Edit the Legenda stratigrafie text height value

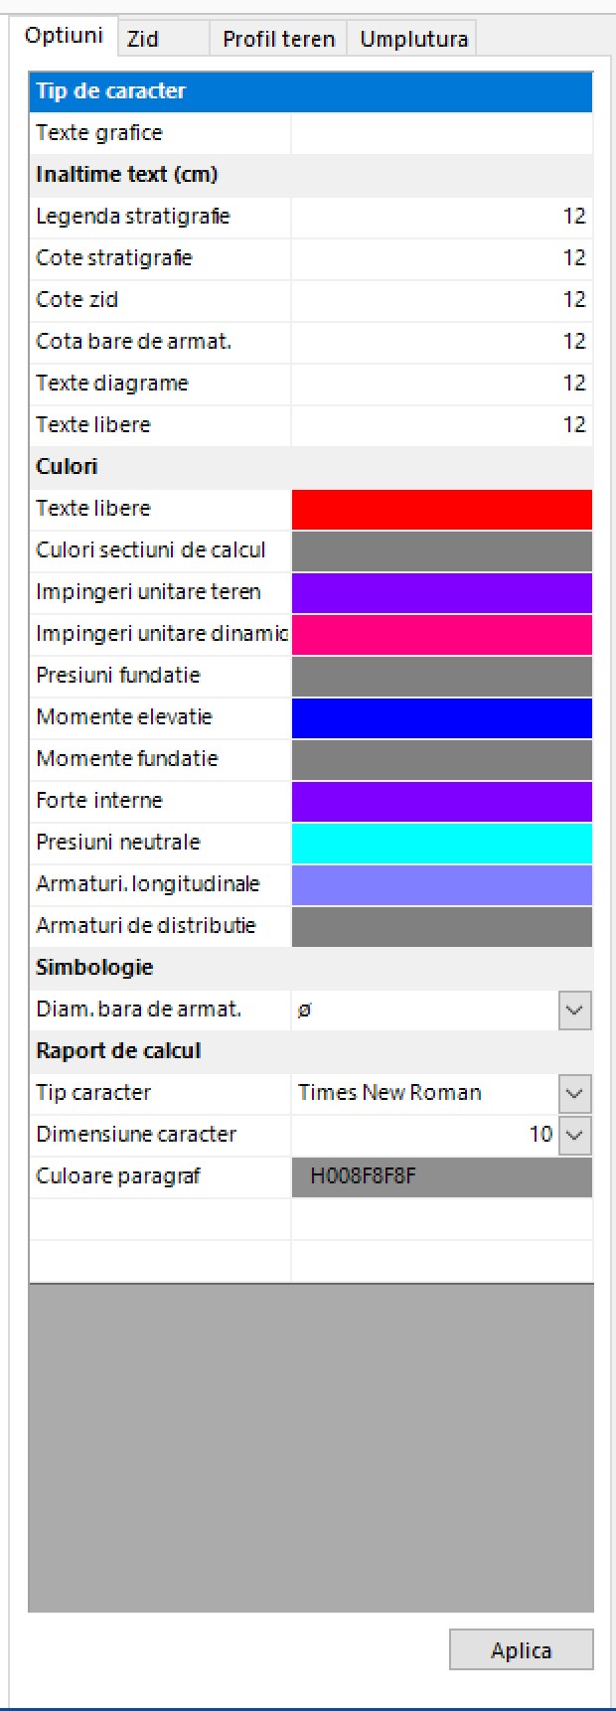point(442,217)
